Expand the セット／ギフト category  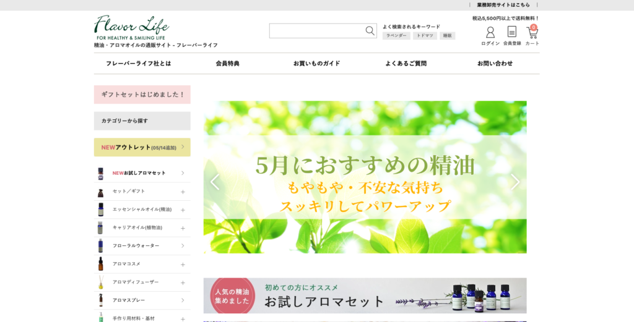click(x=183, y=192)
